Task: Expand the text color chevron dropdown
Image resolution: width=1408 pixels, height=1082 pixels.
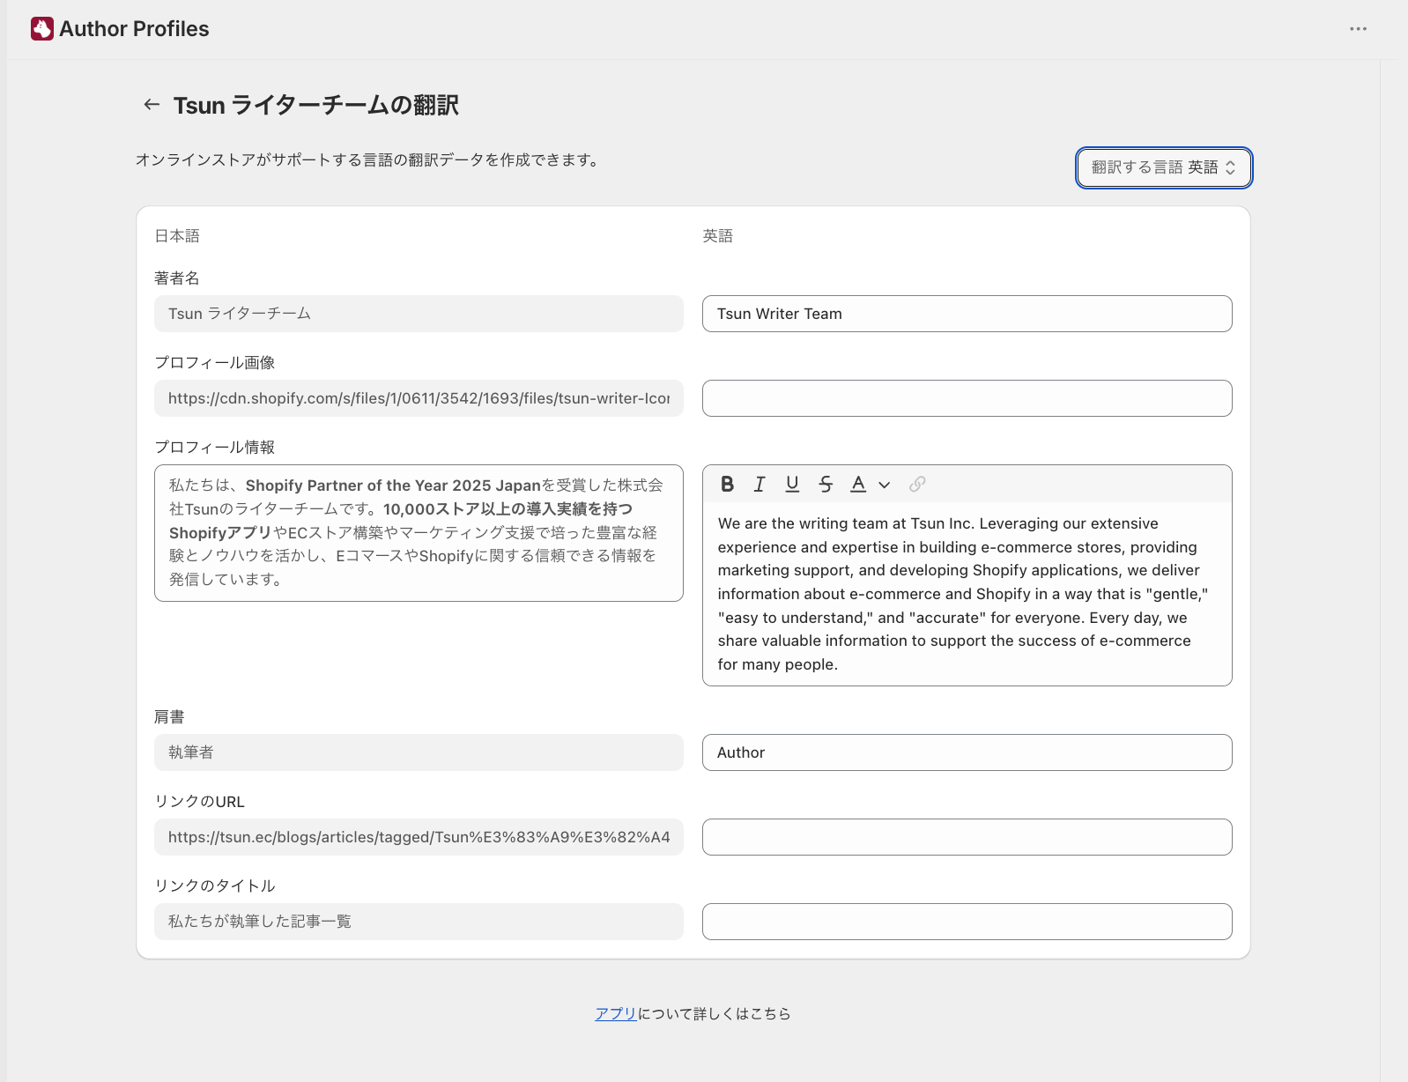Action: (885, 485)
